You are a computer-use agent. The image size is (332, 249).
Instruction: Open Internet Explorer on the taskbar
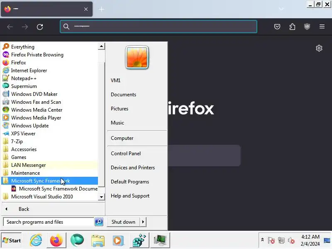(36, 240)
